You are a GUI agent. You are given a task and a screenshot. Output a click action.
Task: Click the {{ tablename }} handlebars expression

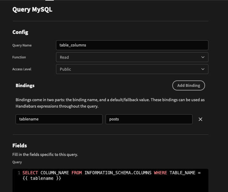click(42, 178)
